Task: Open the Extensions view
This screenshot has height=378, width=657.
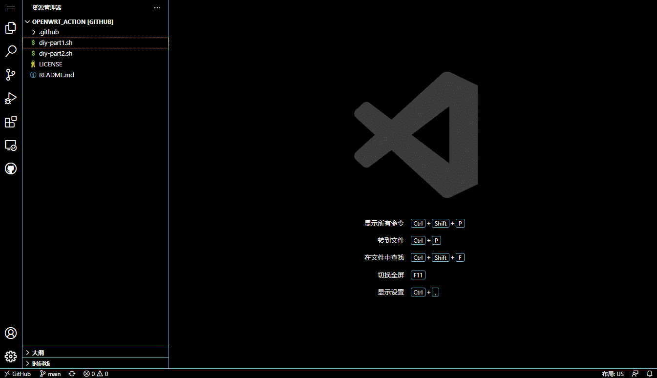Action: [11, 122]
